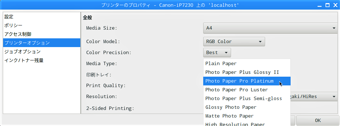Click the Media Type: label
340x126 pixels.
coord(102,64)
